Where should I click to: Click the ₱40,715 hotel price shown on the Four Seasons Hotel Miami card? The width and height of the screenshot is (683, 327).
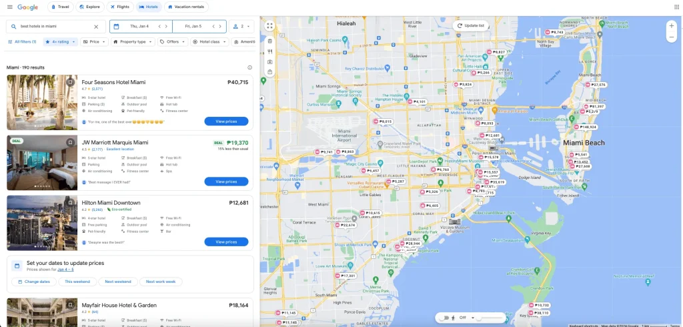(238, 82)
